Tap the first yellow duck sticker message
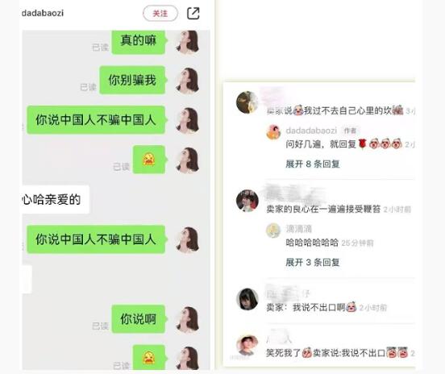Screen dimensions: 445x374 click(x=149, y=160)
